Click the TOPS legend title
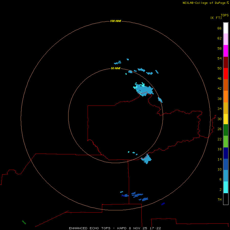The image size is (230, 230). pos(225,15)
